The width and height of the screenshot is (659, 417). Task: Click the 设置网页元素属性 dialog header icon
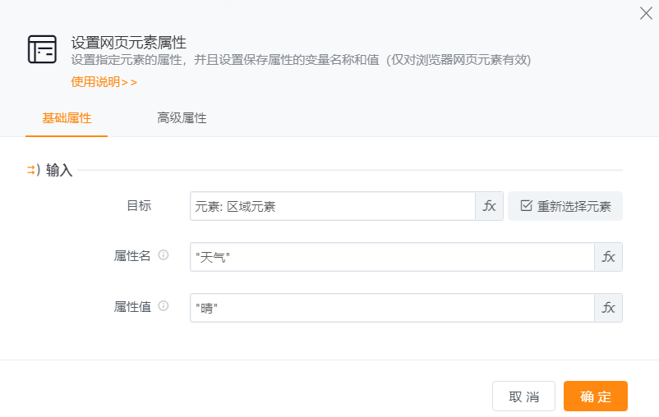[42, 50]
